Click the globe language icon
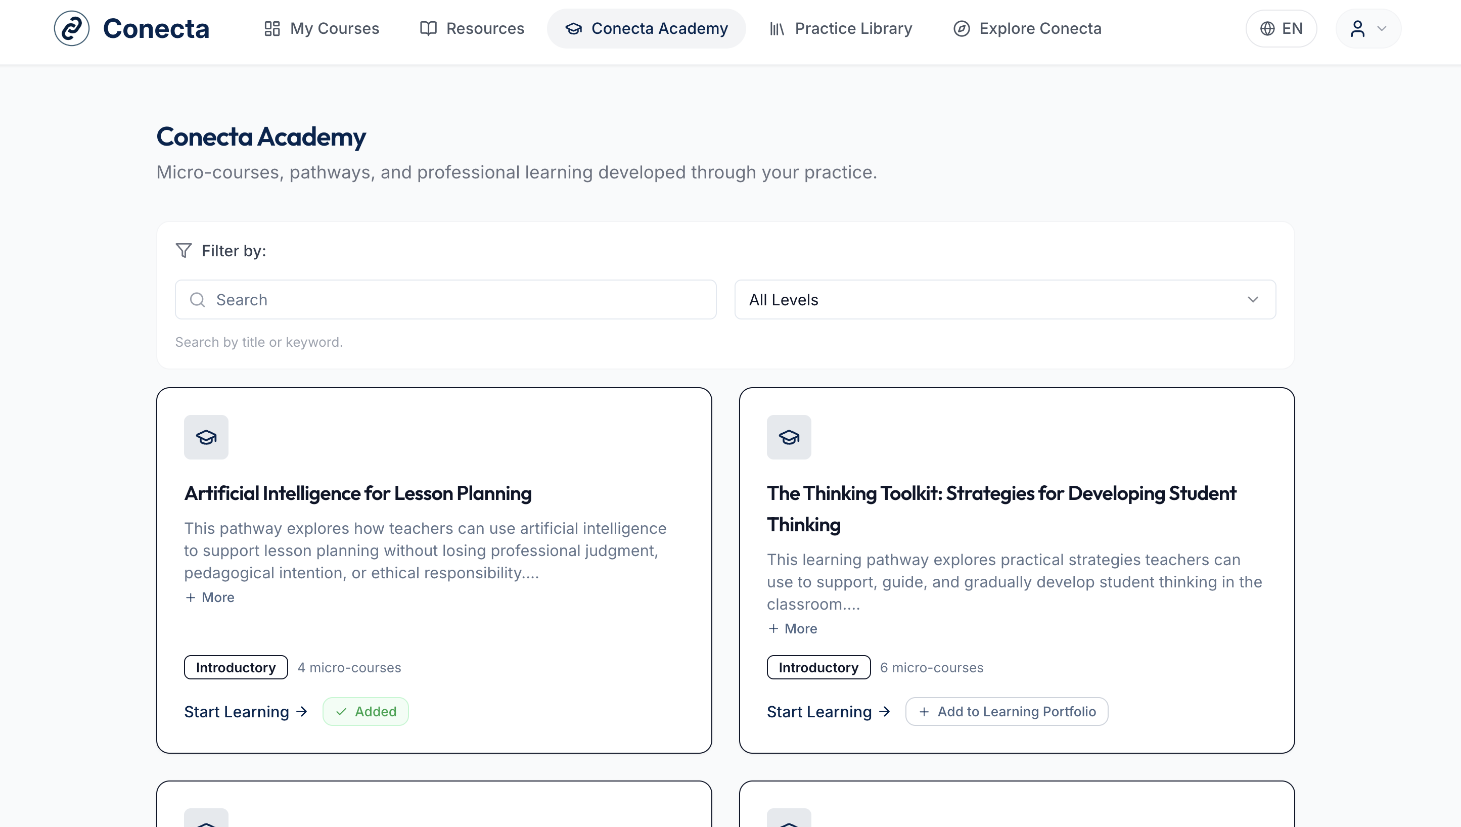Image resolution: width=1461 pixels, height=827 pixels. point(1267,28)
